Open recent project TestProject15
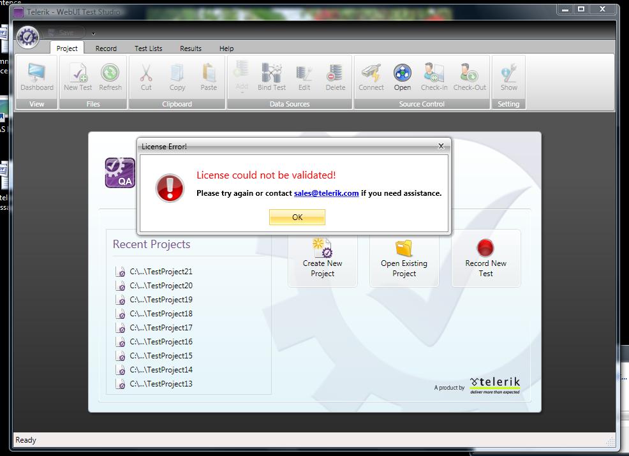This screenshot has height=456, width=629. tap(154, 356)
